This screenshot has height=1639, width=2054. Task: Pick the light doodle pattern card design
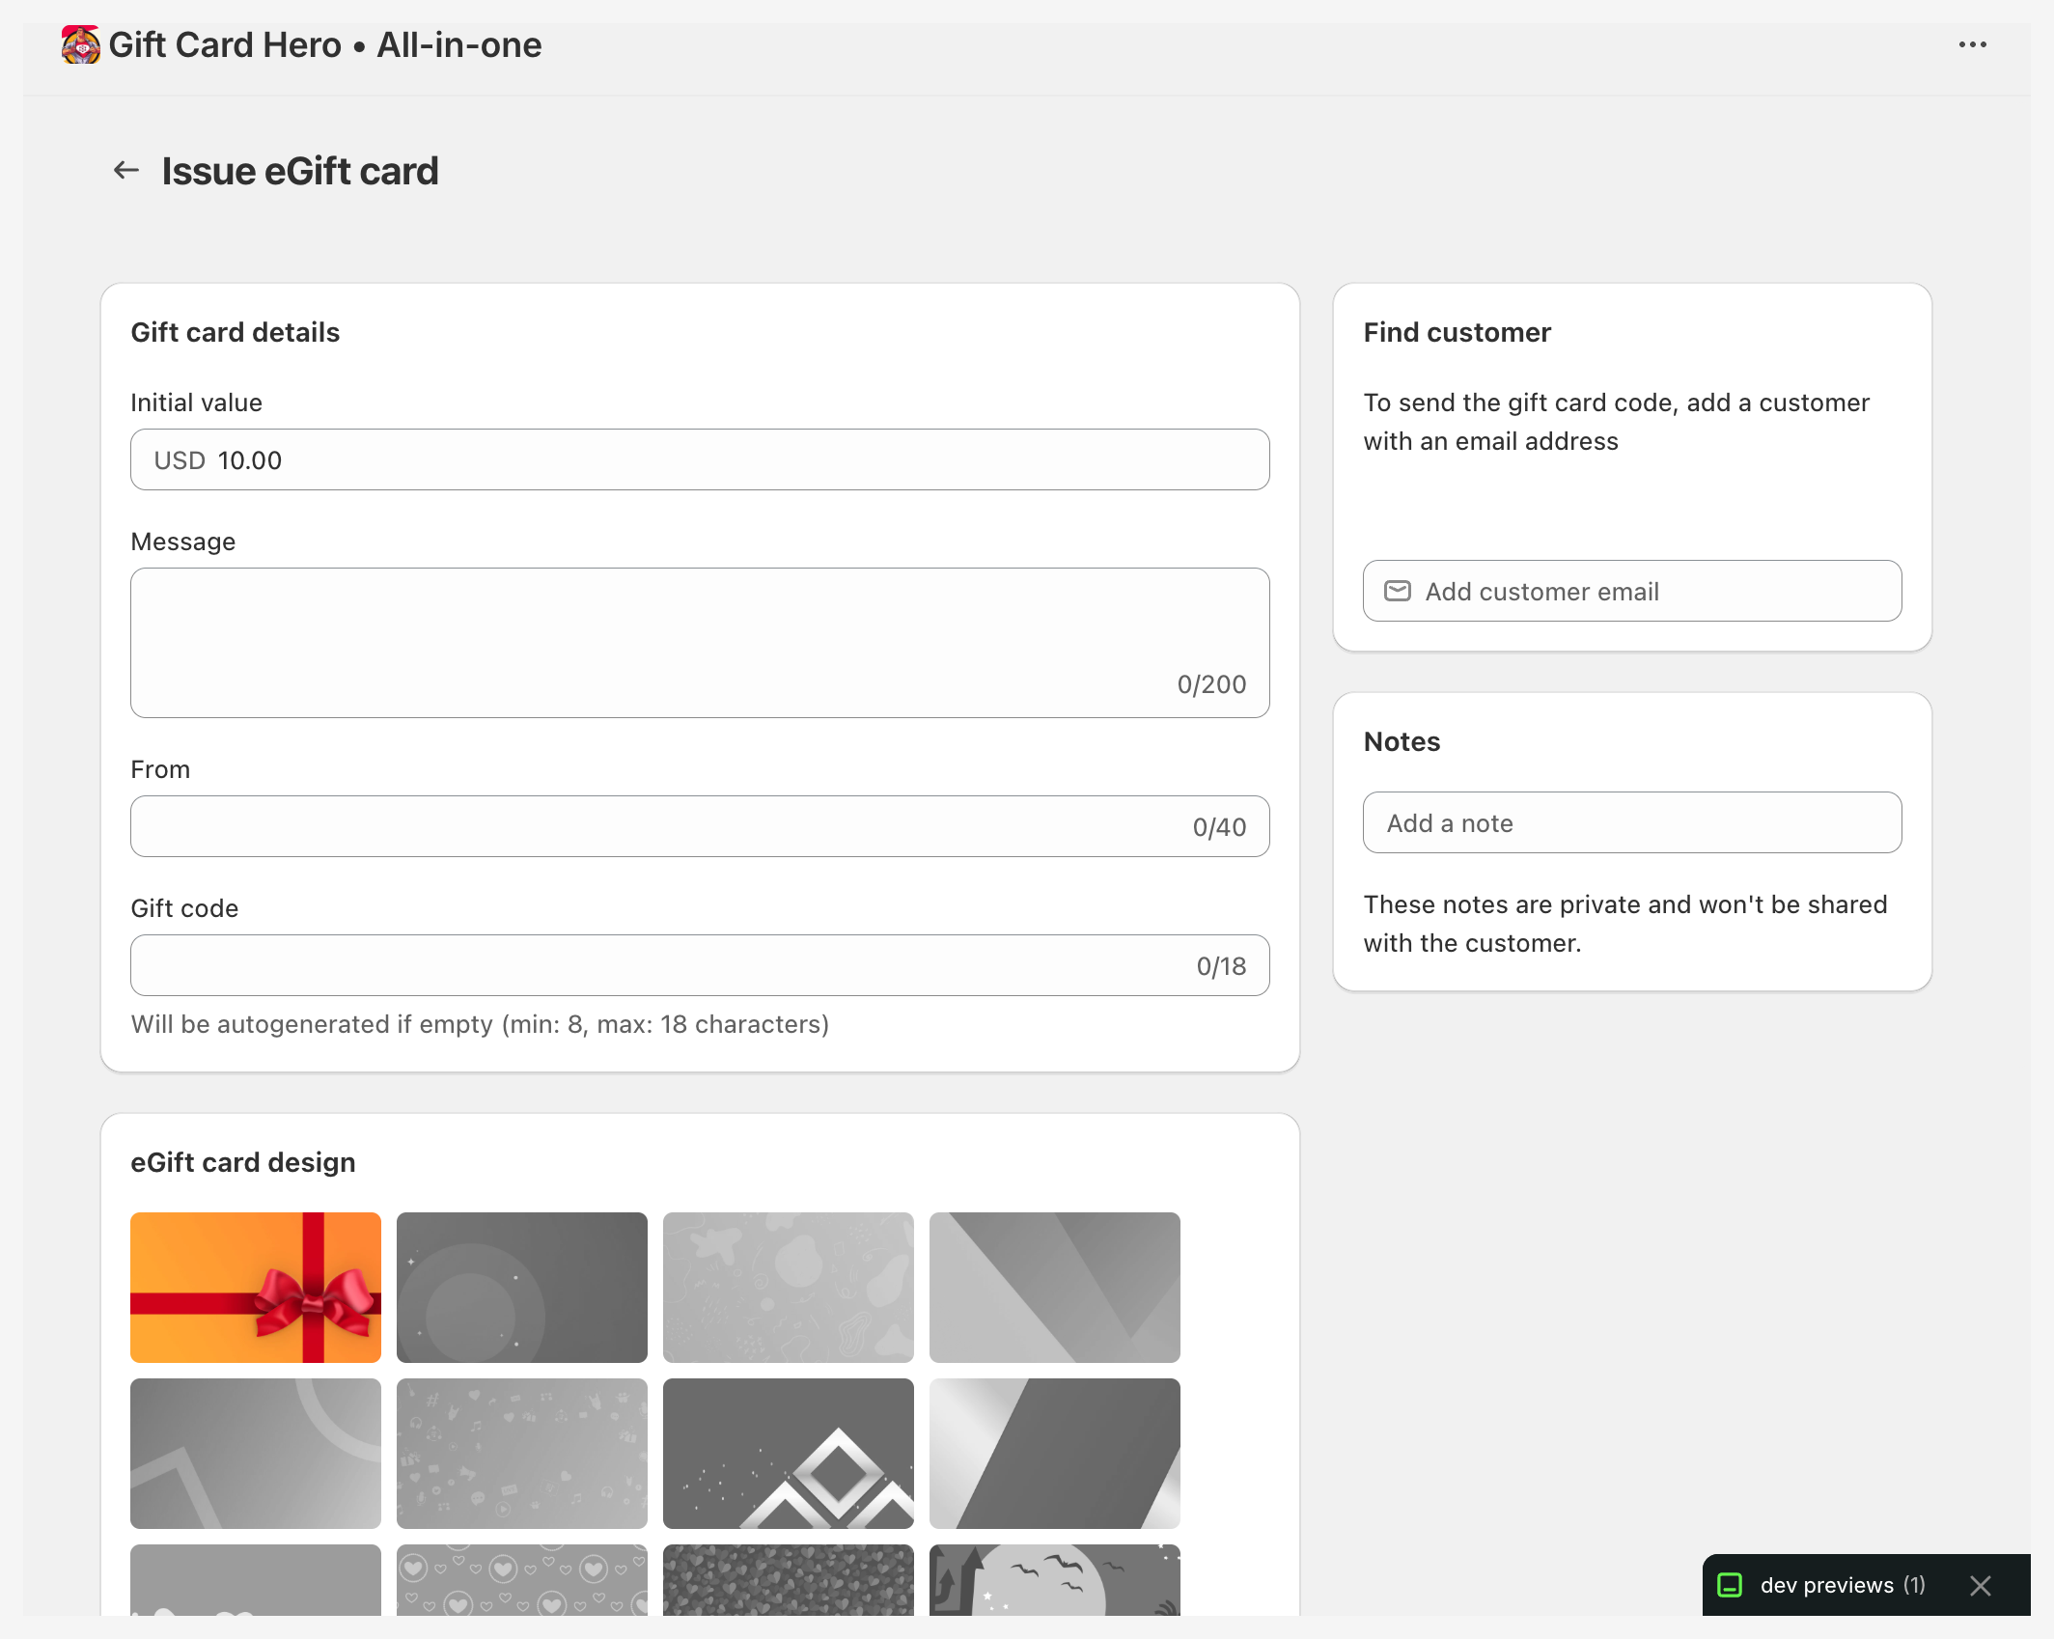[788, 1287]
